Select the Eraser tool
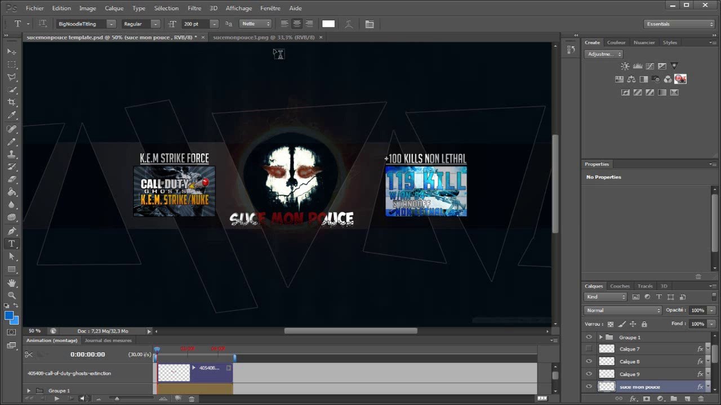This screenshot has height=405, width=721. coord(11,179)
